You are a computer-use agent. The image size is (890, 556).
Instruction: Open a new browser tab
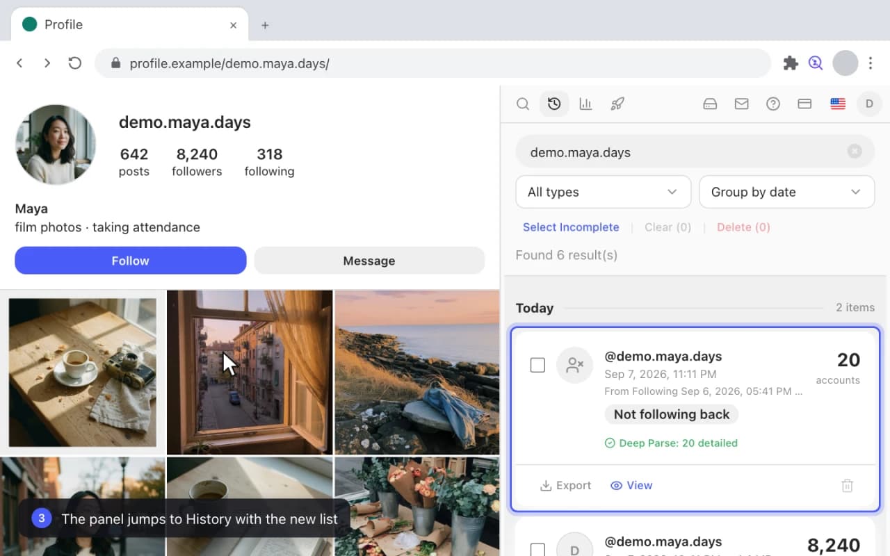coord(265,25)
